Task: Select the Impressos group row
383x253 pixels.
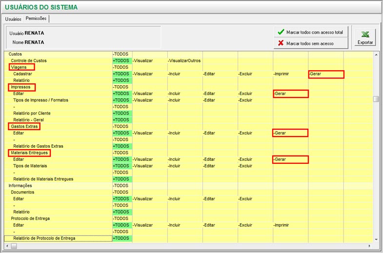Action: pos(58,87)
